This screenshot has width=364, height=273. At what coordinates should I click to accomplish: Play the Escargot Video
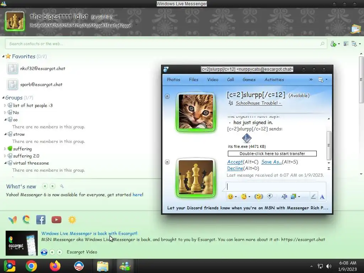click(x=44, y=252)
